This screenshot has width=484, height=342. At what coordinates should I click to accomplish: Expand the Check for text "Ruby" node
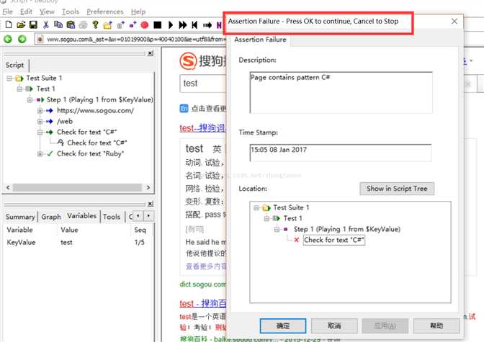pos(40,153)
